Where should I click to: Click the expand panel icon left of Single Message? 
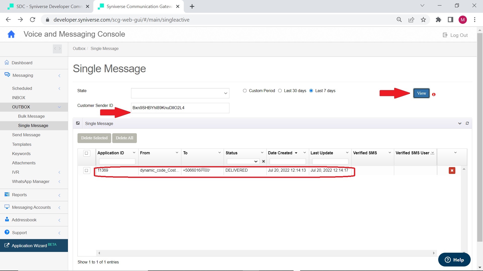[78, 123]
